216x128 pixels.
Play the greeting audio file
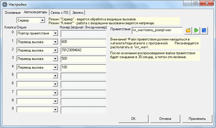tap(196, 30)
